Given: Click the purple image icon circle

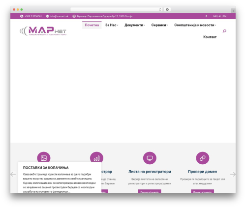Looking at the screenshot, I should point(44,158).
